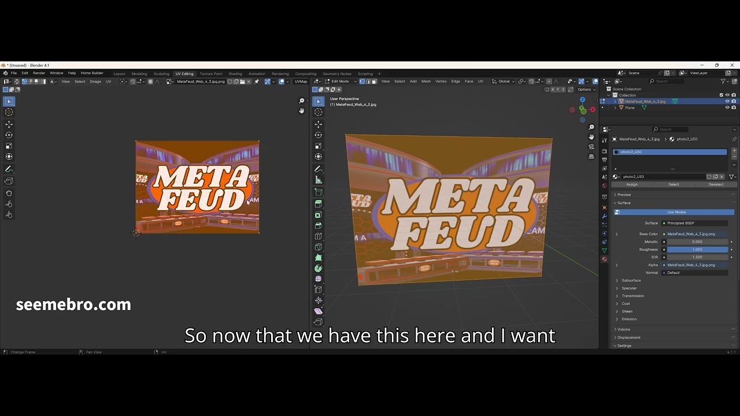Open the viewport Options dropdown
Screen dimensions: 740x416
586,90
